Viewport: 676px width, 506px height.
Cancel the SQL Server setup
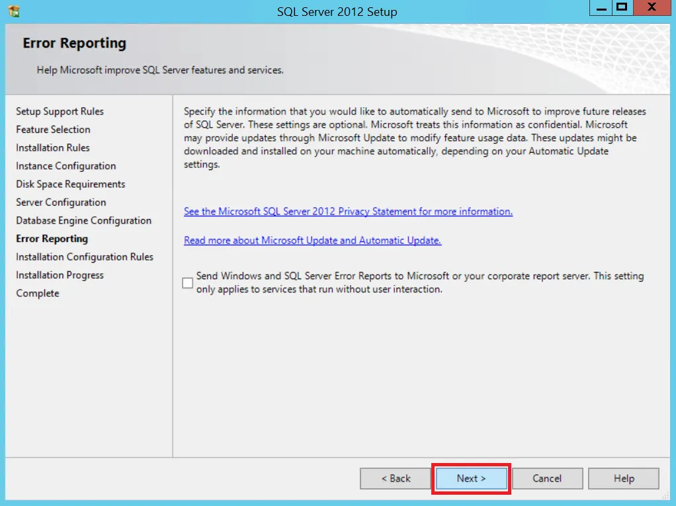[x=547, y=478]
